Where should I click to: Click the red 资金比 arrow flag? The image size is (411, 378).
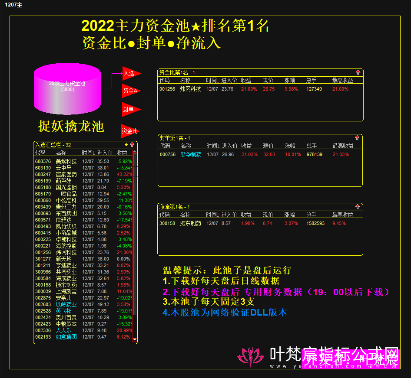130,131
